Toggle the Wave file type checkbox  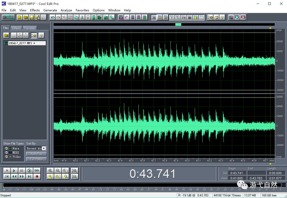click(x=6, y=148)
